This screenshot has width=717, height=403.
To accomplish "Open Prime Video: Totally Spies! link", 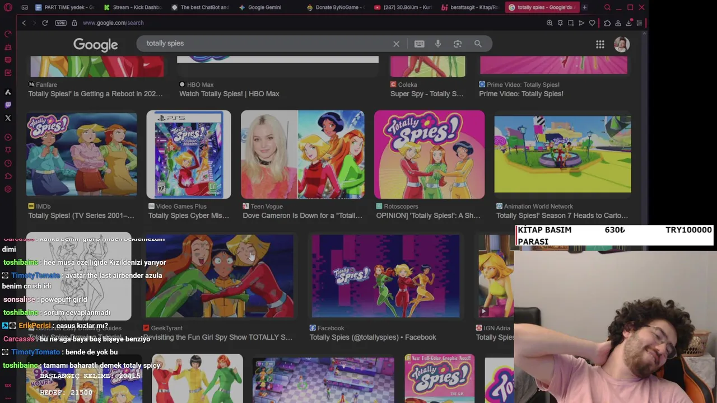I will [521, 94].
